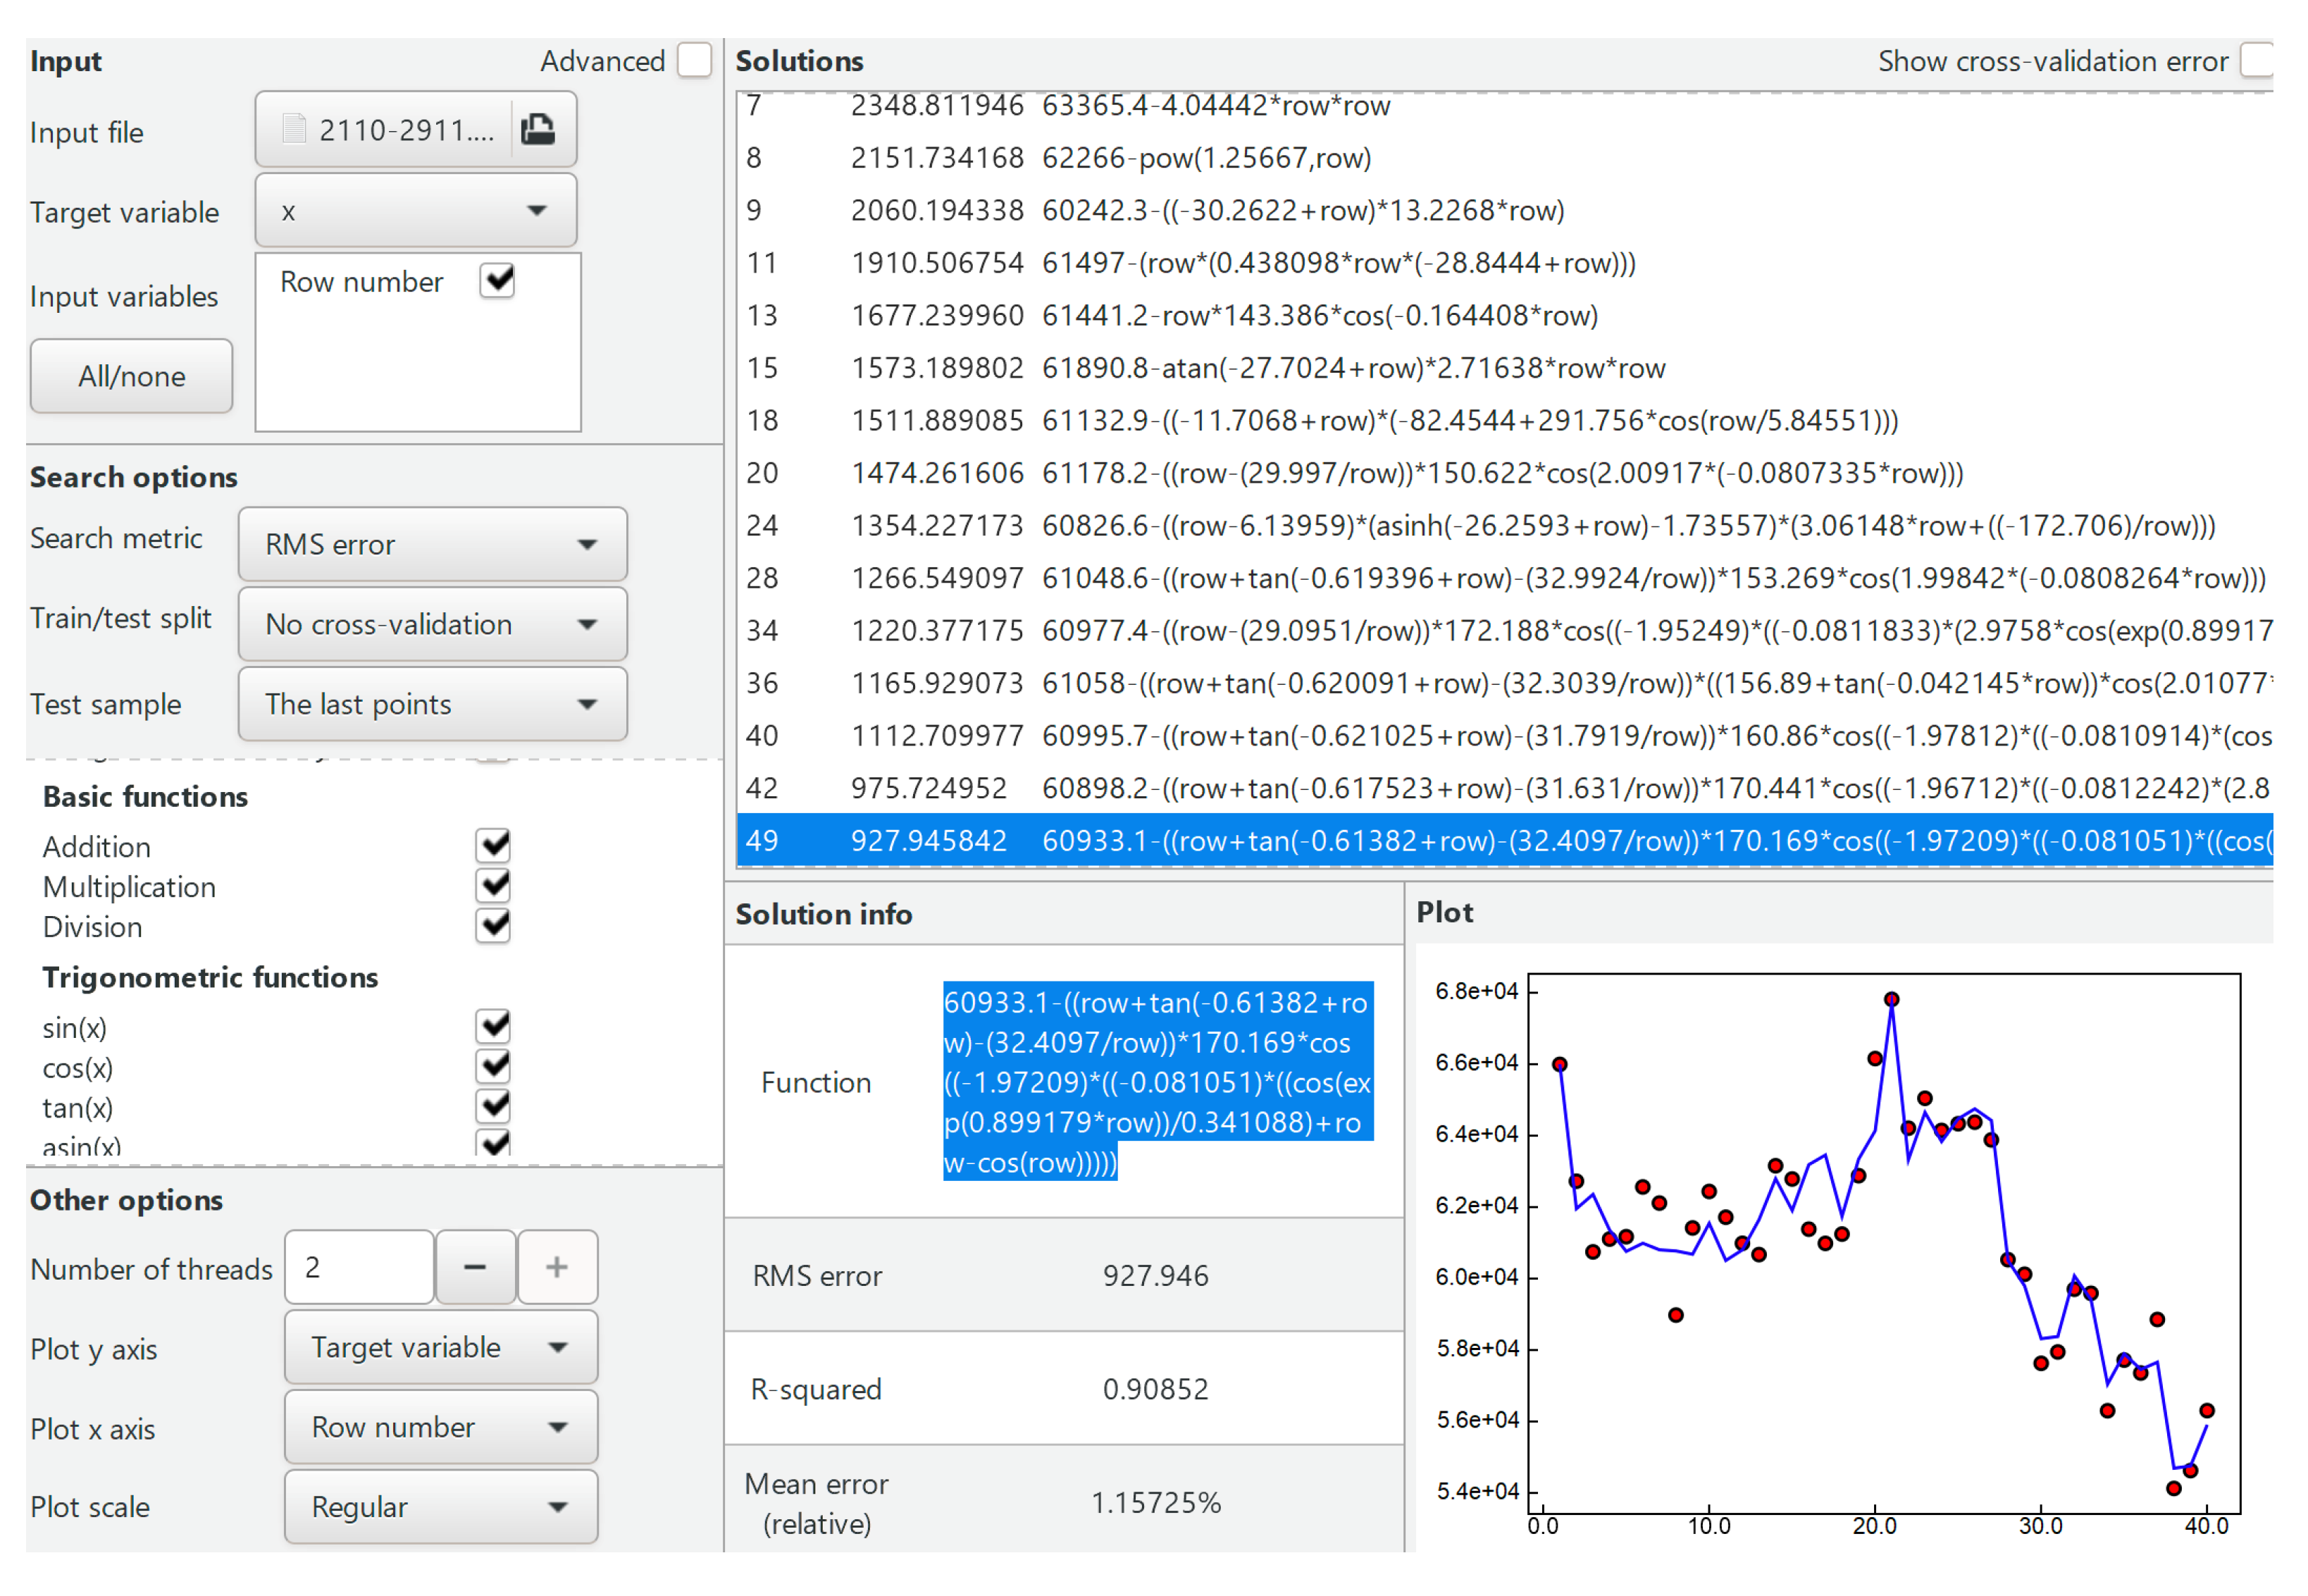Increase number of threads with plus button

(x=557, y=1268)
